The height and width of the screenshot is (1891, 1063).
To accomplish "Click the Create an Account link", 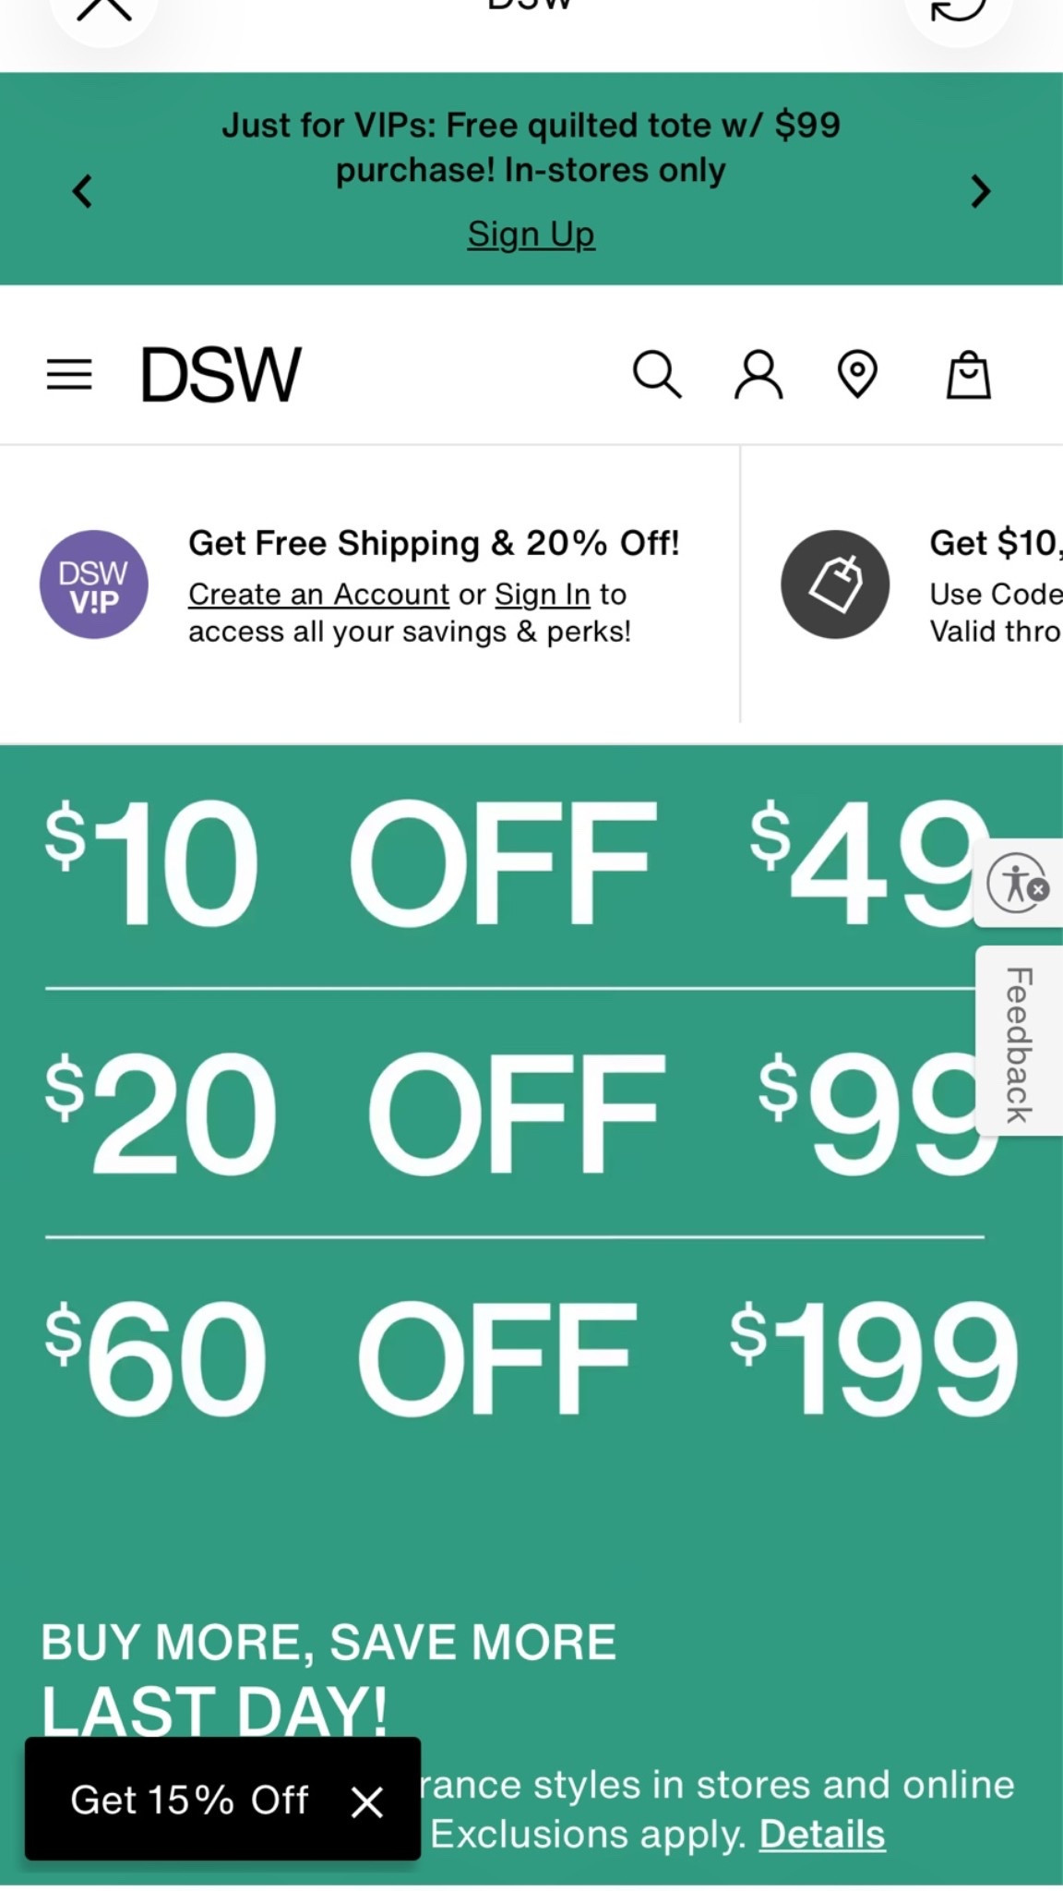I will point(318,595).
